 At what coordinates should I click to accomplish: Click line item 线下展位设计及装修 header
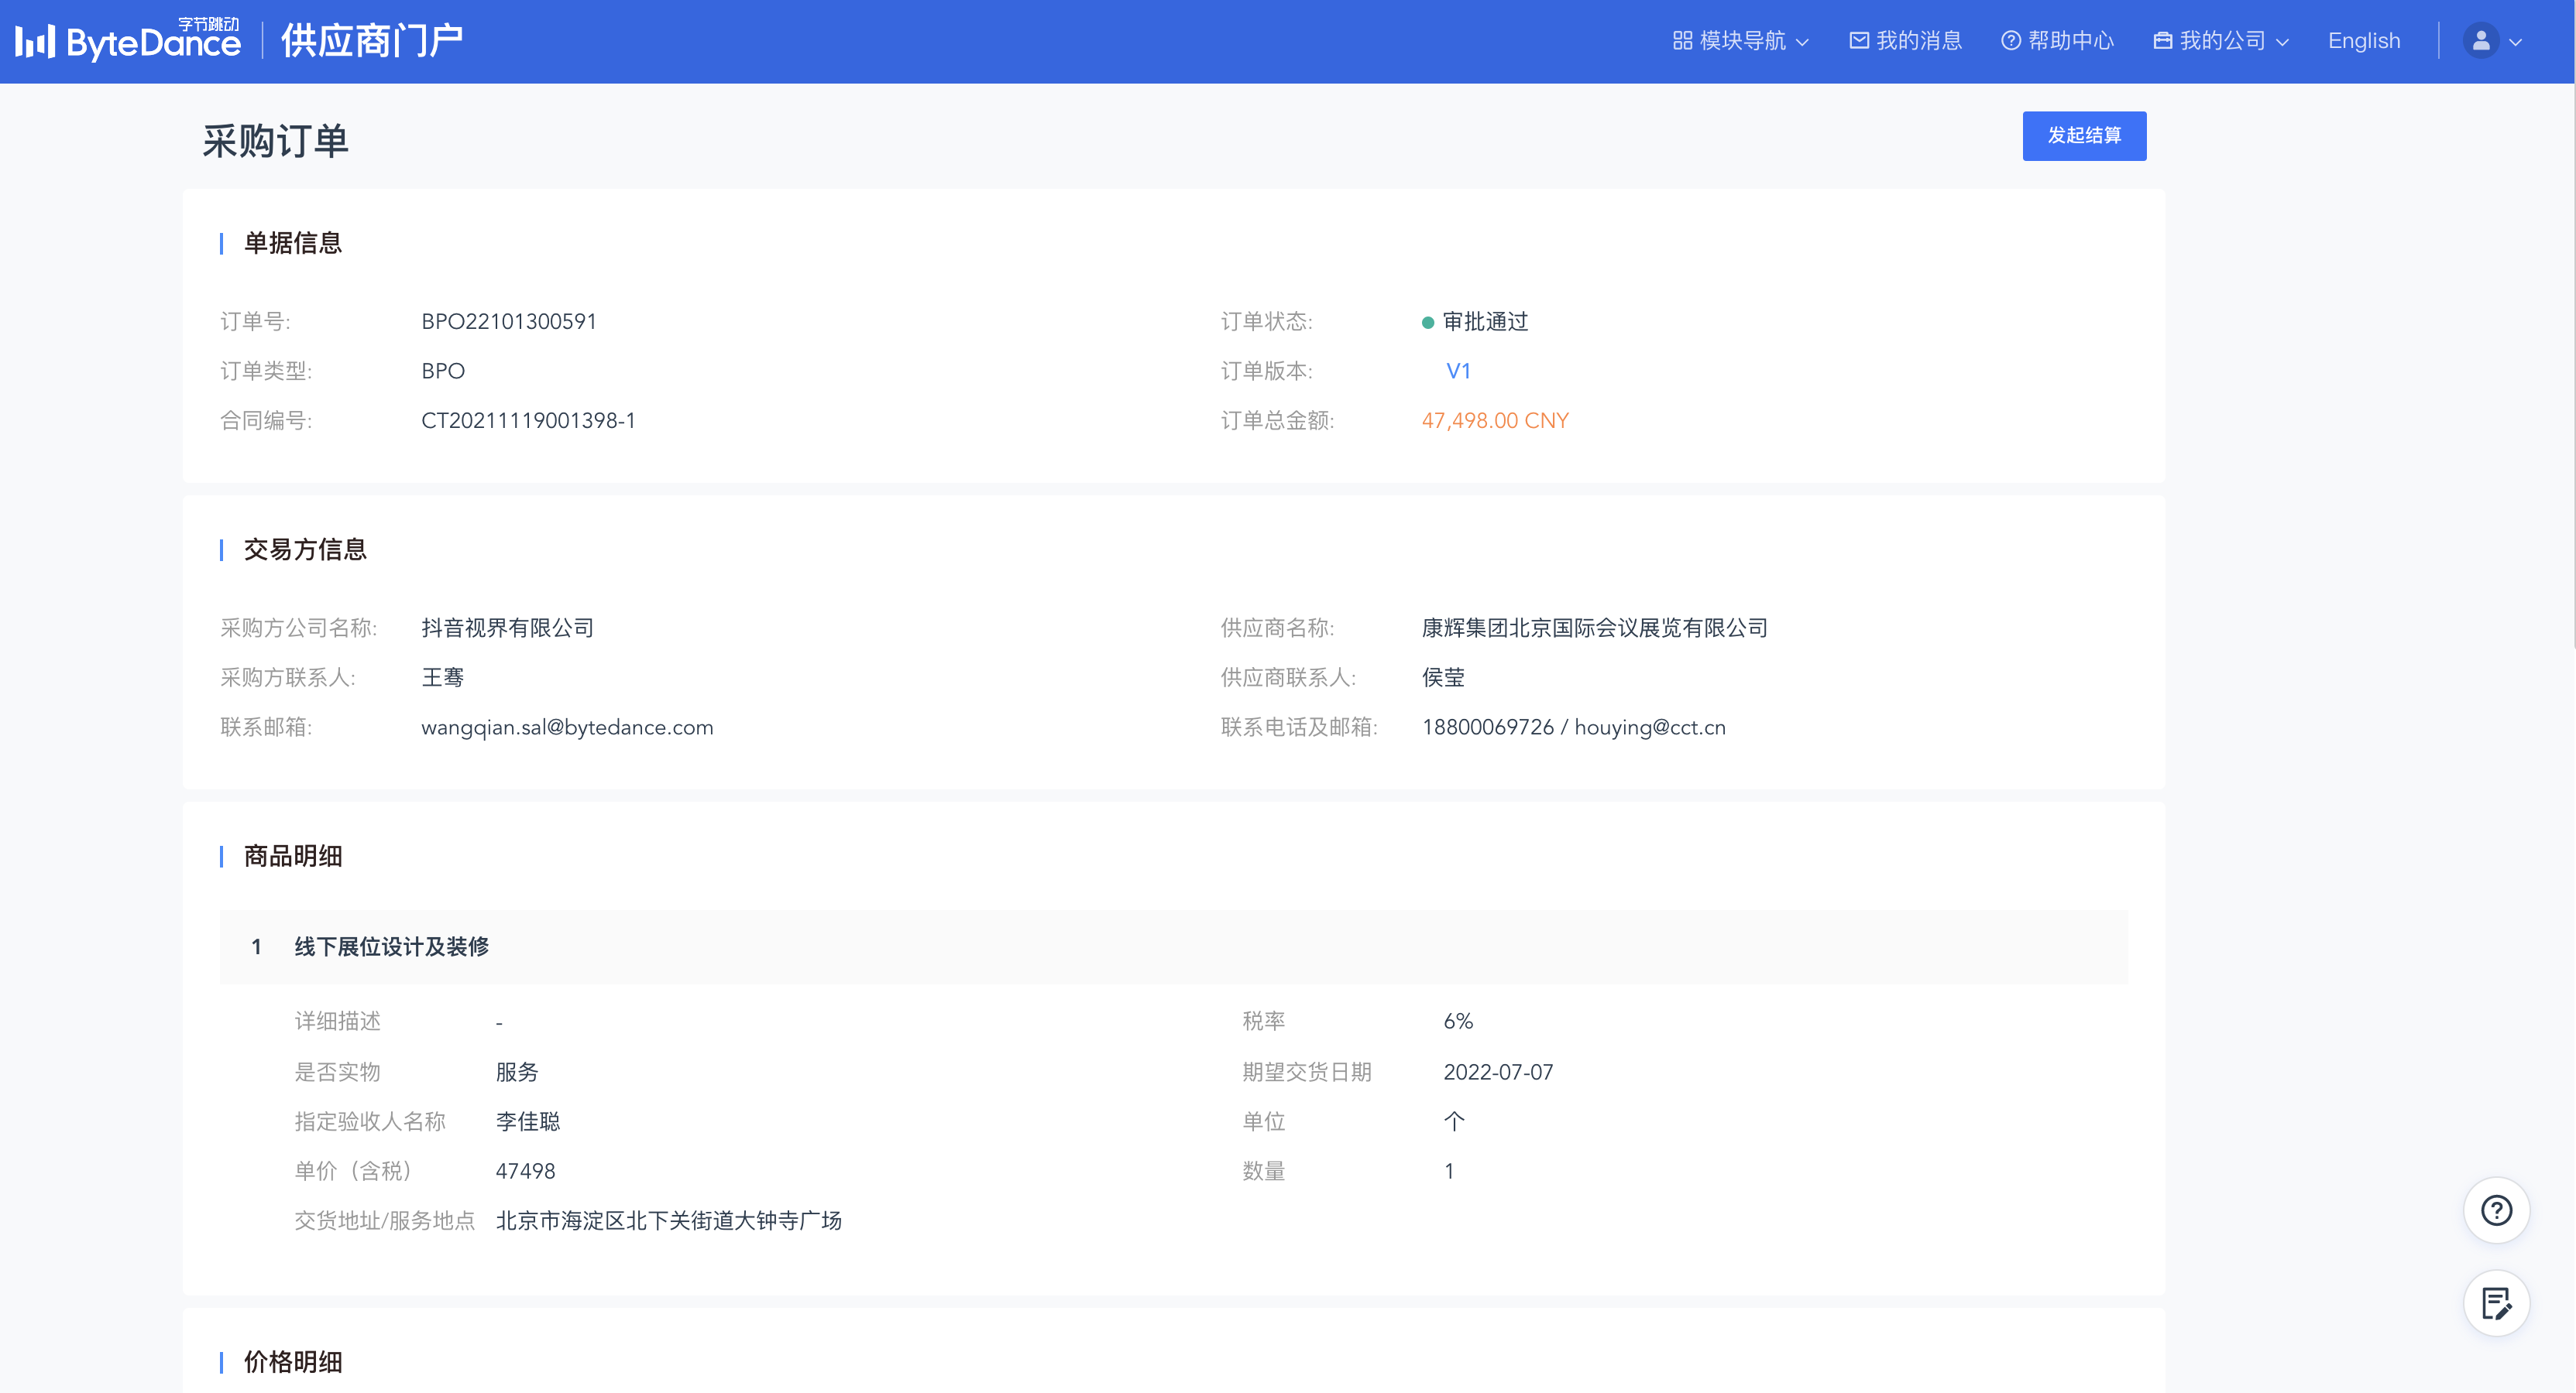click(x=391, y=946)
